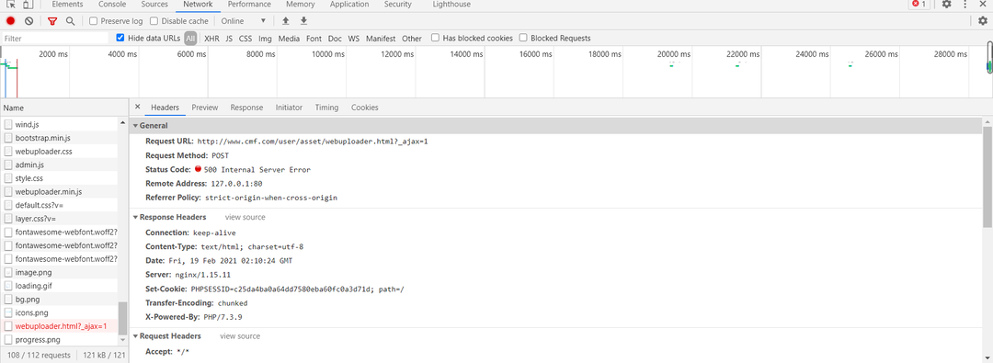Enable Preserve log checkbox
Viewport: 993px width, 363px height.
(94, 21)
